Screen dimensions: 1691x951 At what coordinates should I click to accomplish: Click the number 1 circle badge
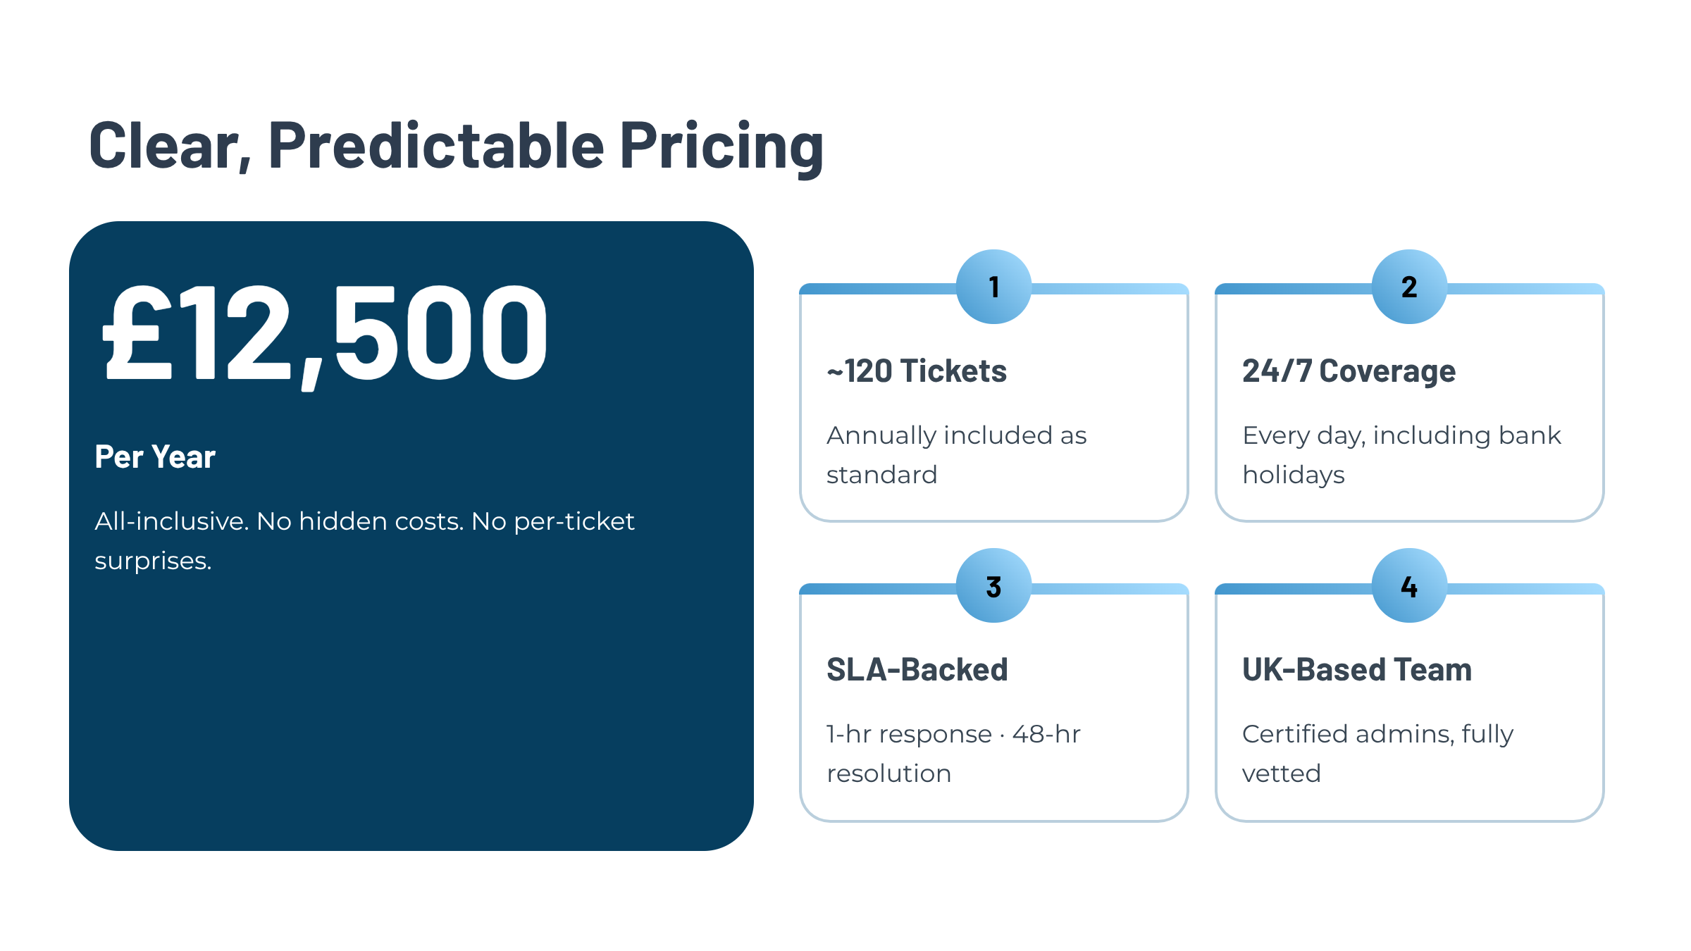[x=993, y=287]
